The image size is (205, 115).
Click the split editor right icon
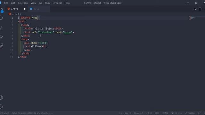tap(200, 9)
